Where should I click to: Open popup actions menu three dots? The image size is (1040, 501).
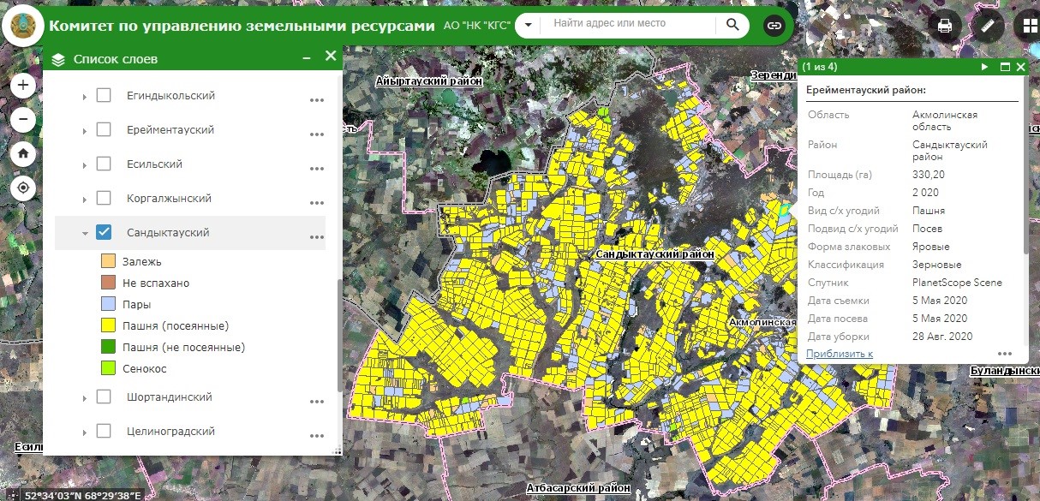point(1005,354)
